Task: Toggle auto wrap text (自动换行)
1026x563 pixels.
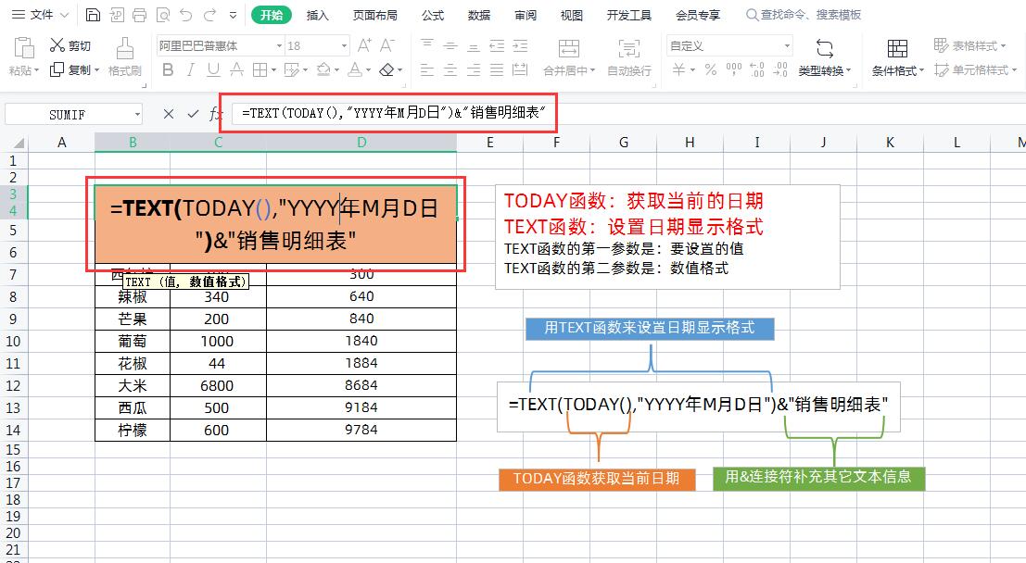Action: click(629, 56)
